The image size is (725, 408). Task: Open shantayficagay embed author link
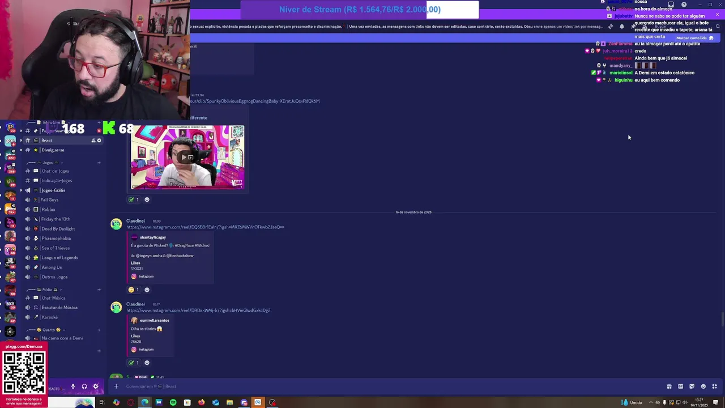(153, 237)
